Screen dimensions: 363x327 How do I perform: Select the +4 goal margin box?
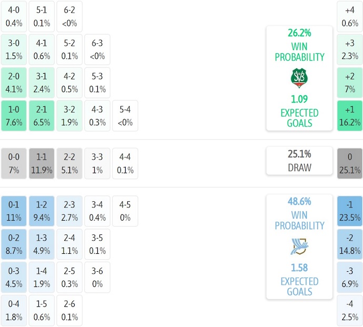tap(350, 16)
